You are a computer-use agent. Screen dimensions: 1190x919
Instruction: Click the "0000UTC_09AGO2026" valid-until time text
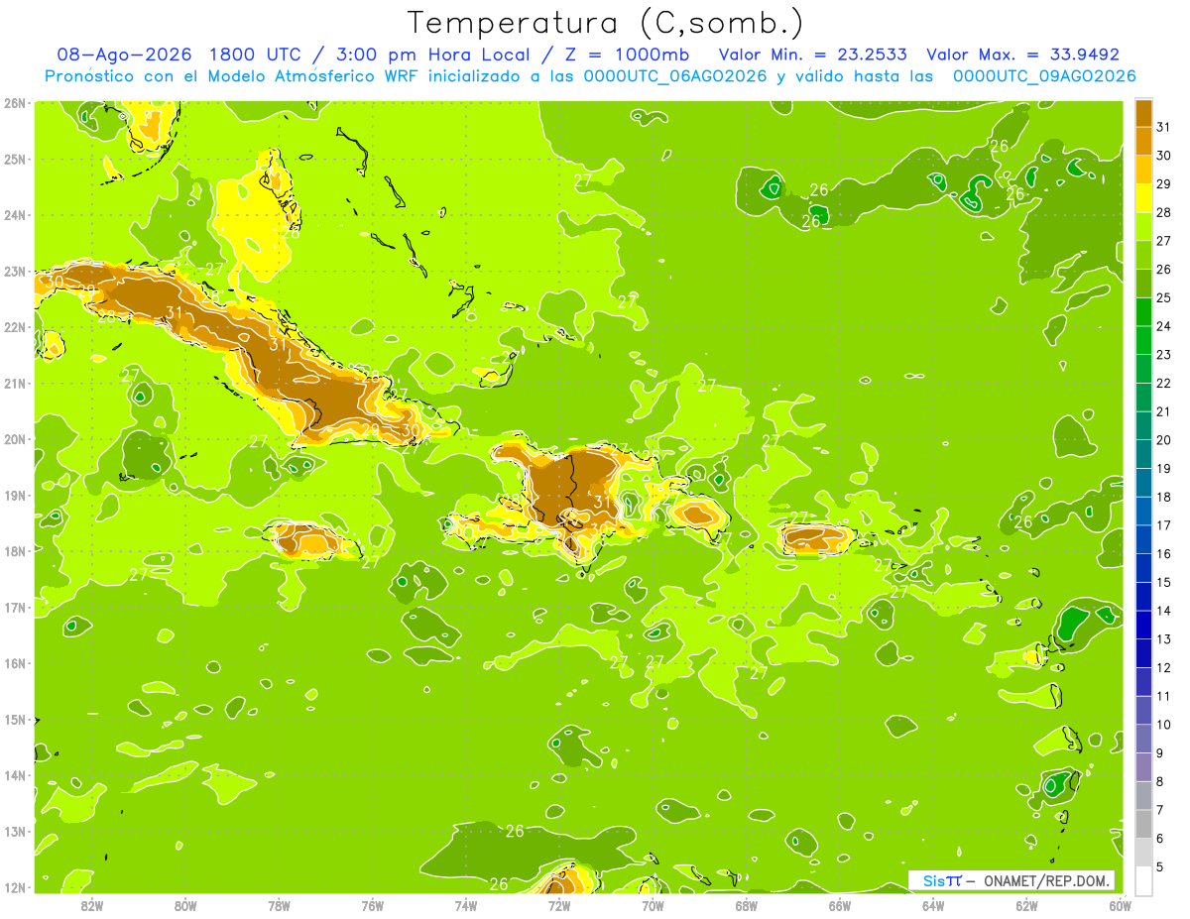pyautogui.click(x=1044, y=76)
